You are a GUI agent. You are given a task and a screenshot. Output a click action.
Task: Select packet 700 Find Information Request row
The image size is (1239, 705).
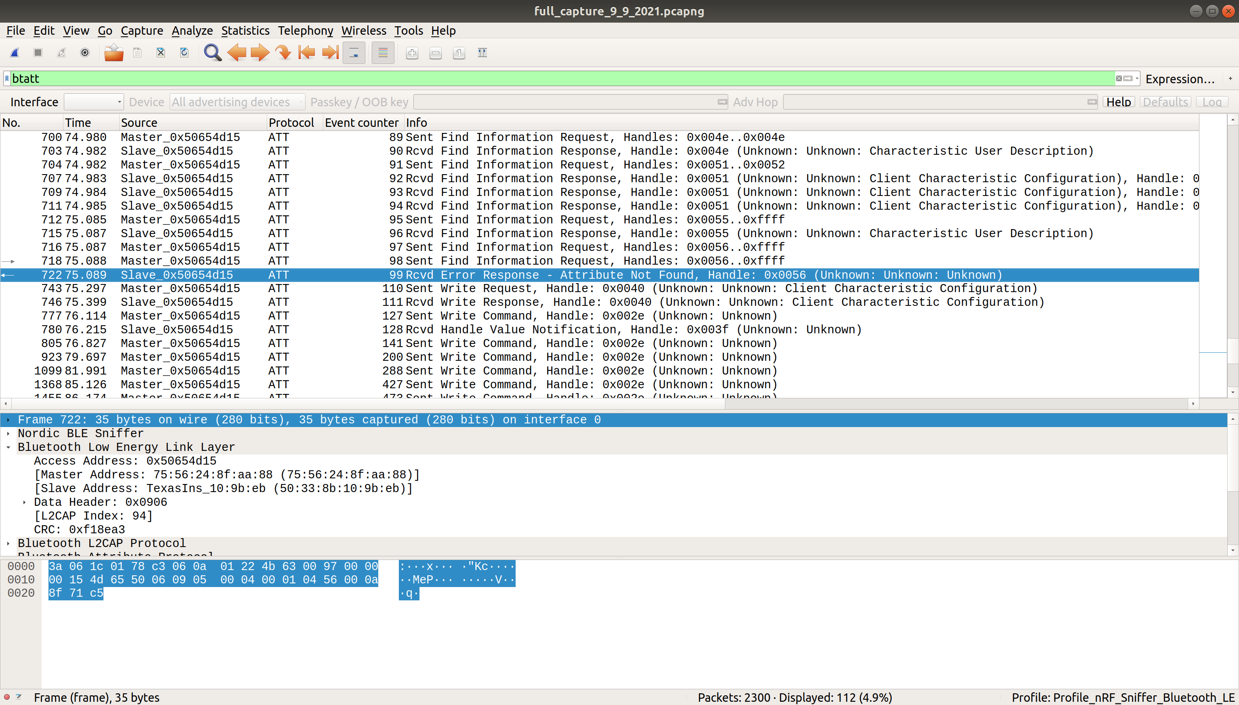(599, 137)
